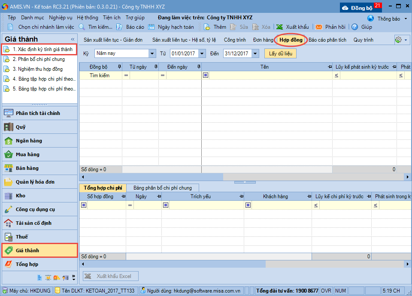The width and height of the screenshot is (412, 296).
Task: Expand the Kỳ period dropdown
Action: (x=152, y=54)
